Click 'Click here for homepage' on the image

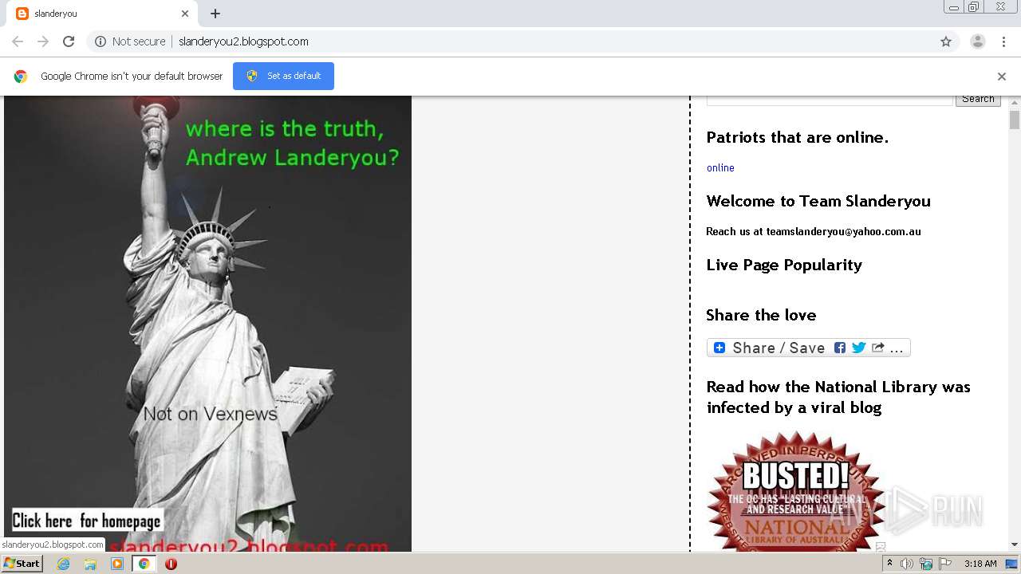87,521
